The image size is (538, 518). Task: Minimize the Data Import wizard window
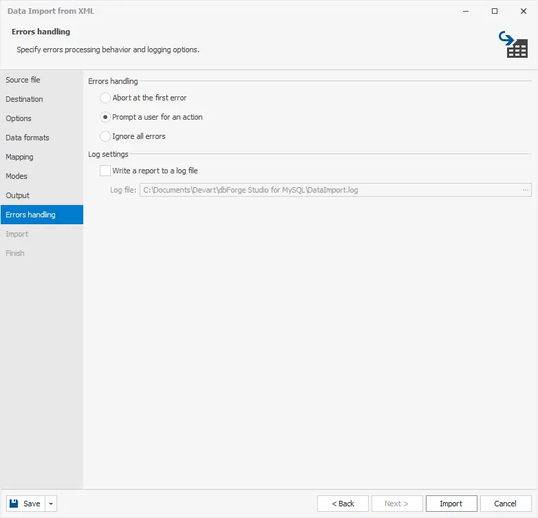coord(464,11)
